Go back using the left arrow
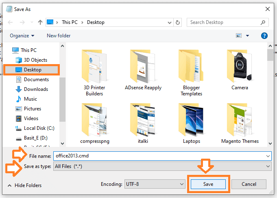This screenshot has width=277, height=198. click(10, 22)
